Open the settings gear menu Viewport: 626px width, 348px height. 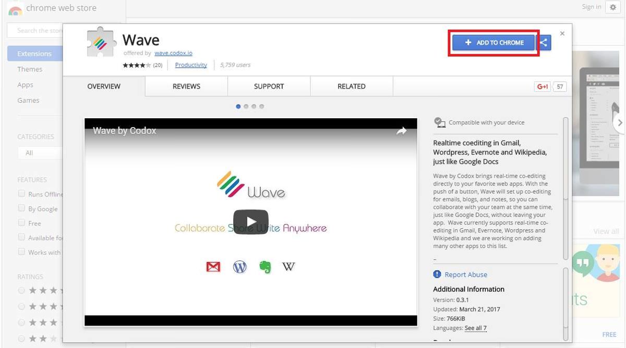tap(613, 7)
